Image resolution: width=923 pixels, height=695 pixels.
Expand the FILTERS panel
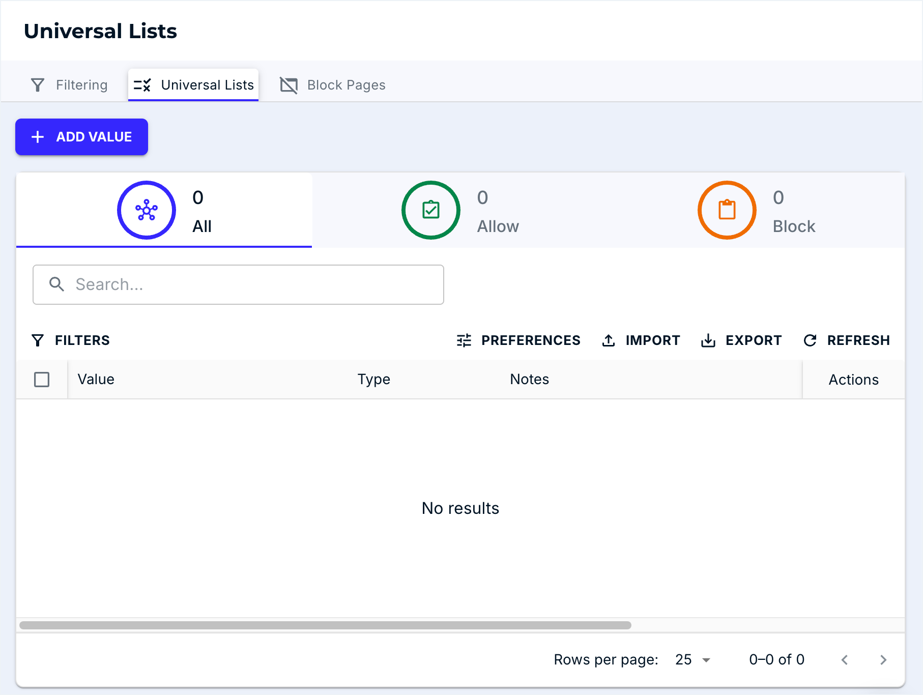[x=71, y=340]
